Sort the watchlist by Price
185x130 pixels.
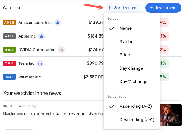tap(125, 55)
